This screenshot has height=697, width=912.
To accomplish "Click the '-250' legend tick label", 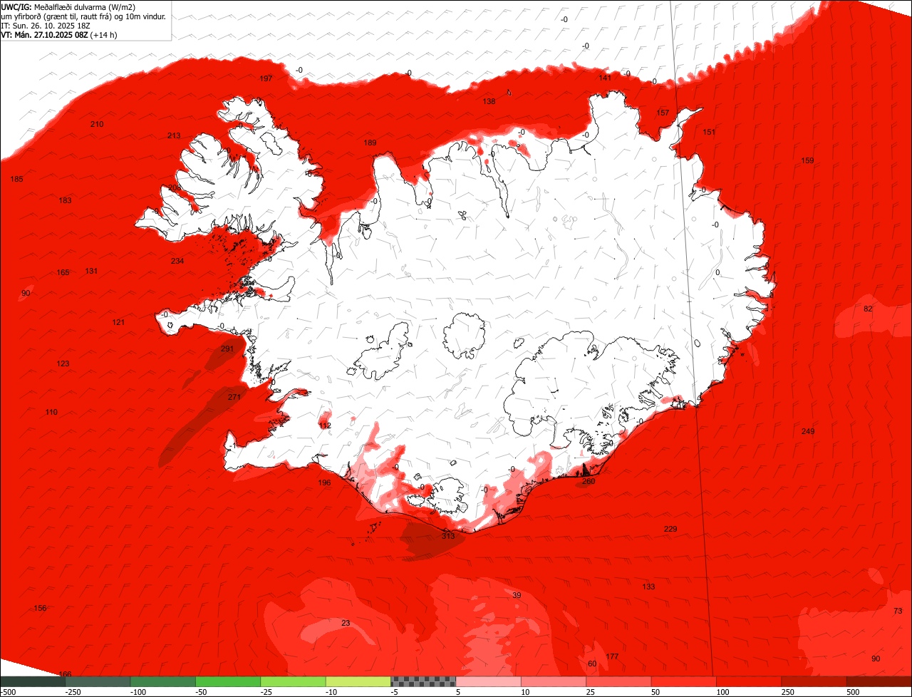I will pyautogui.click(x=73, y=692).
